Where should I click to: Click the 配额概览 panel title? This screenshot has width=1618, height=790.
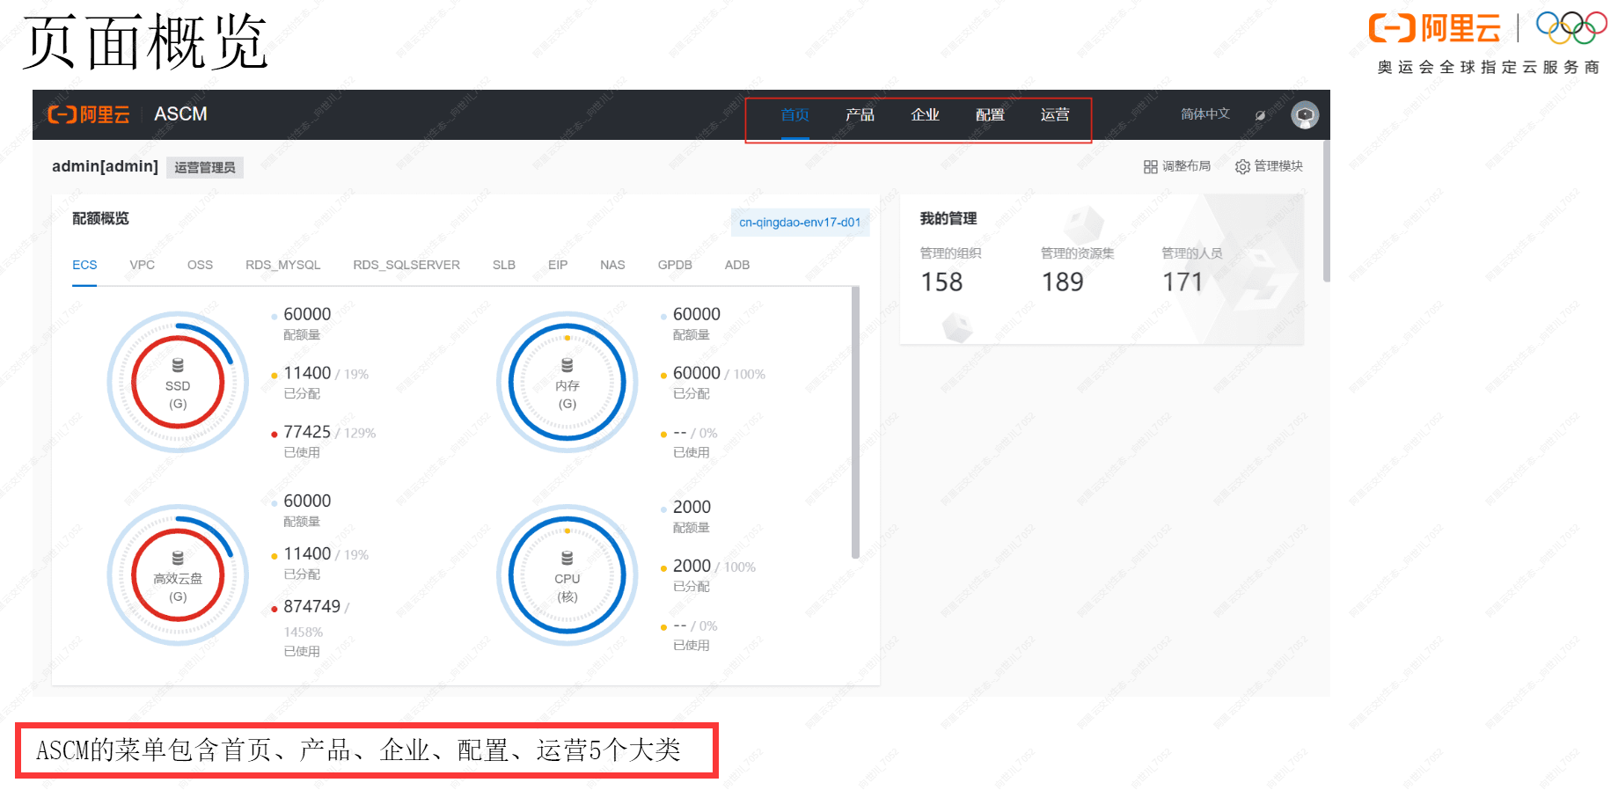(100, 218)
